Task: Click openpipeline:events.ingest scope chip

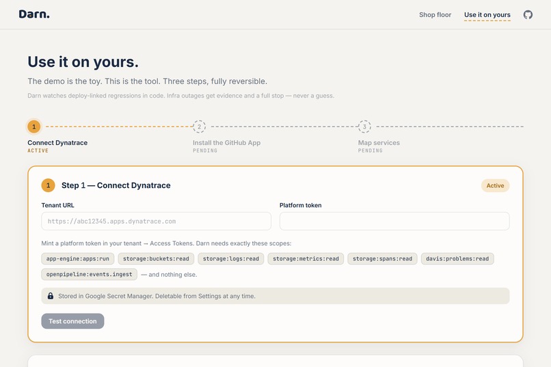Action: 90,274
